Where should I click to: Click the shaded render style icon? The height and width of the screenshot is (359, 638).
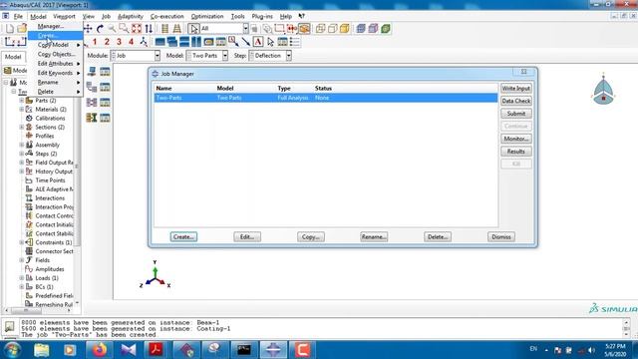pos(345,29)
